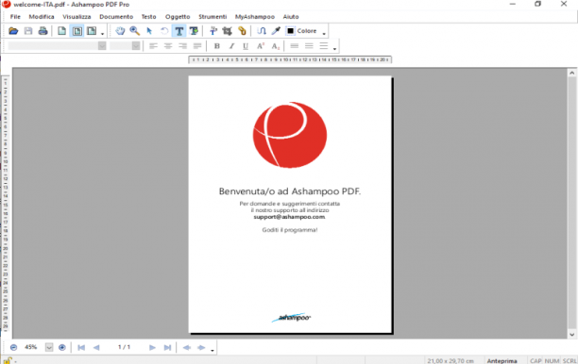
Task: Open the Modifica menu
Action: [x=42, y=17]
